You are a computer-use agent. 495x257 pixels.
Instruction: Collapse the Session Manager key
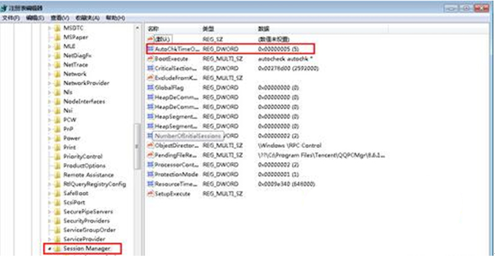(49, 248)
